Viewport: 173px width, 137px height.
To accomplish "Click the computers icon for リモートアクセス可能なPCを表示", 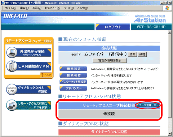I will (x=12, y=105).
